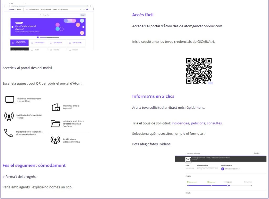This screenshot has height=199, width=269.
Task: Click the In Progress marker on progress bar
Action: (x=227, y=185)
